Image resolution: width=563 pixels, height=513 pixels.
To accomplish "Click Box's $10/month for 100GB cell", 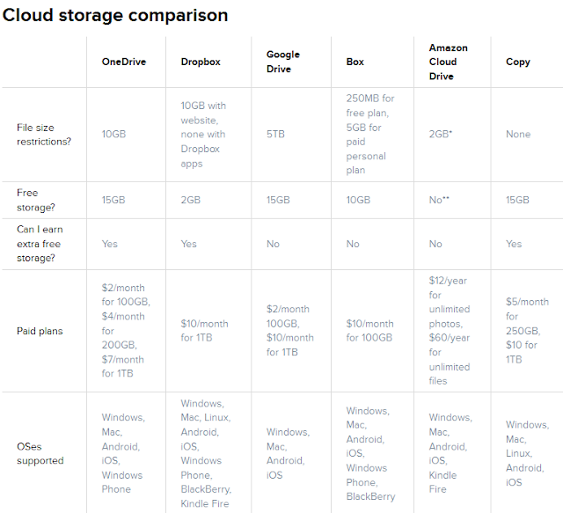I will click(x=369, y=331).
